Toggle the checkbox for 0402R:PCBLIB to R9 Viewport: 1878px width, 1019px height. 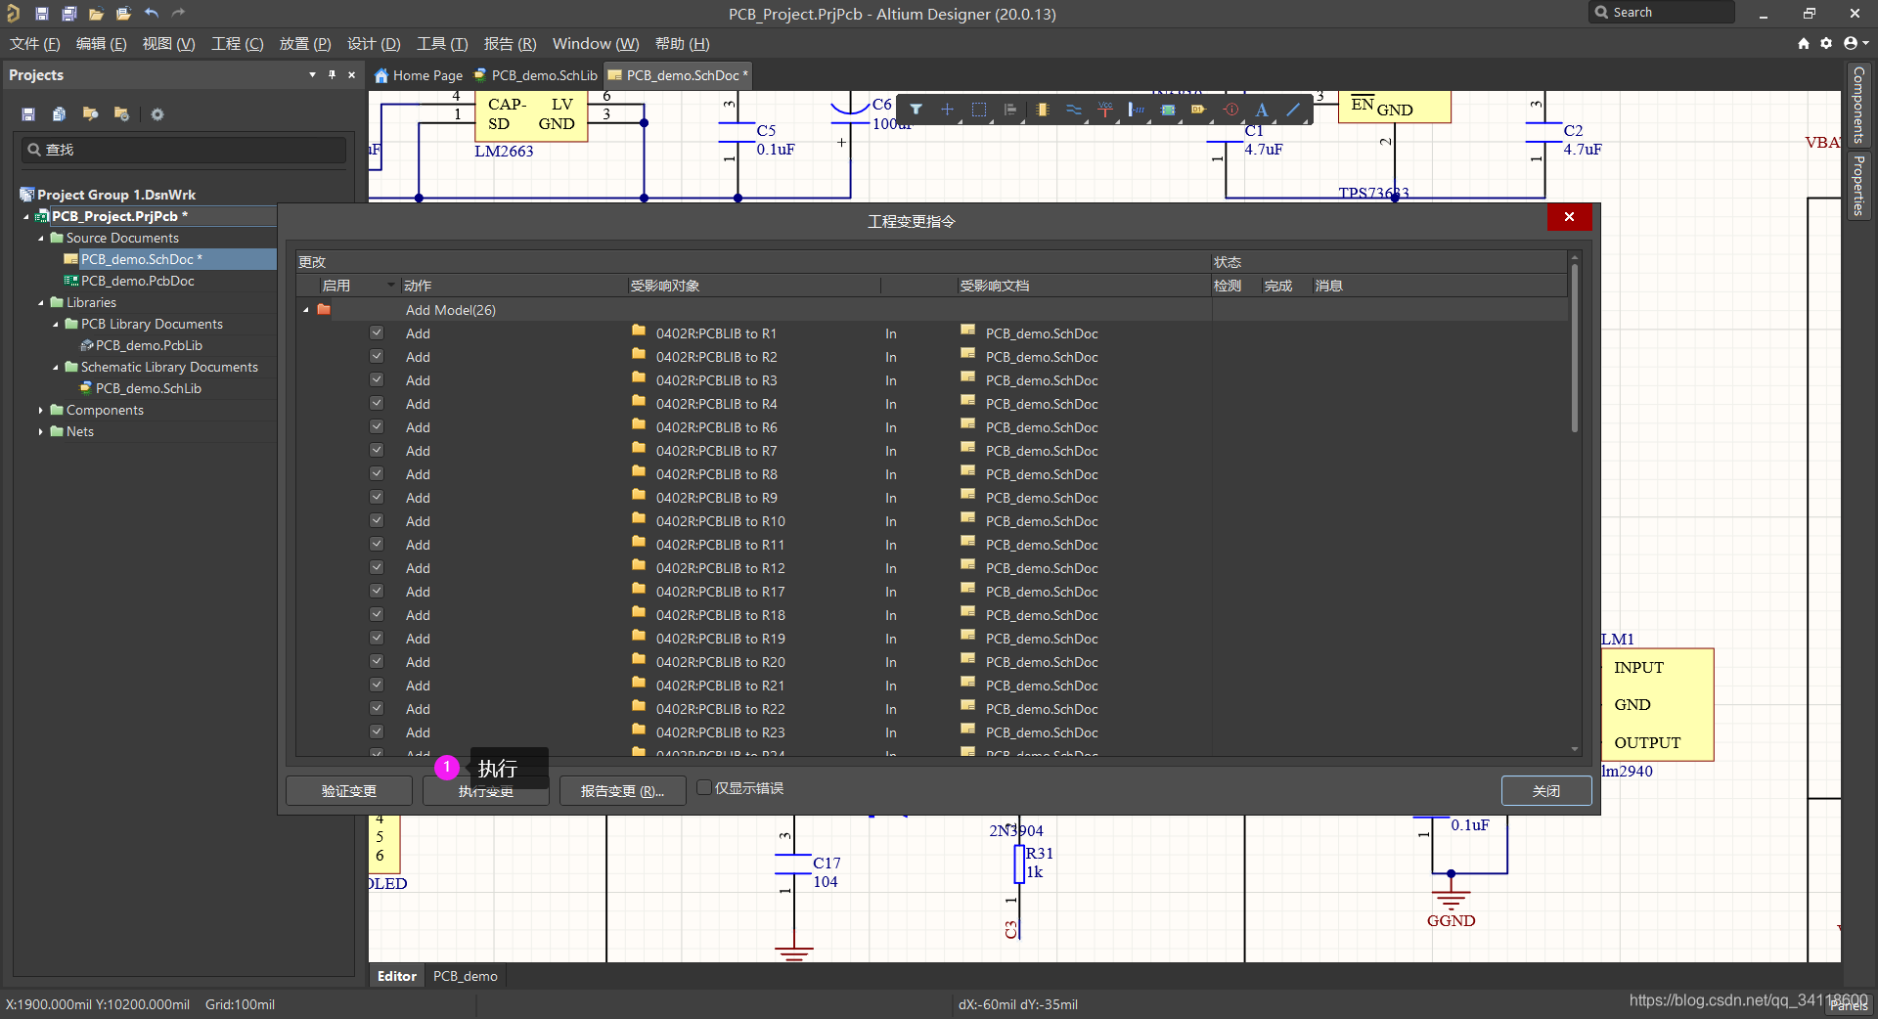[377, 497]
